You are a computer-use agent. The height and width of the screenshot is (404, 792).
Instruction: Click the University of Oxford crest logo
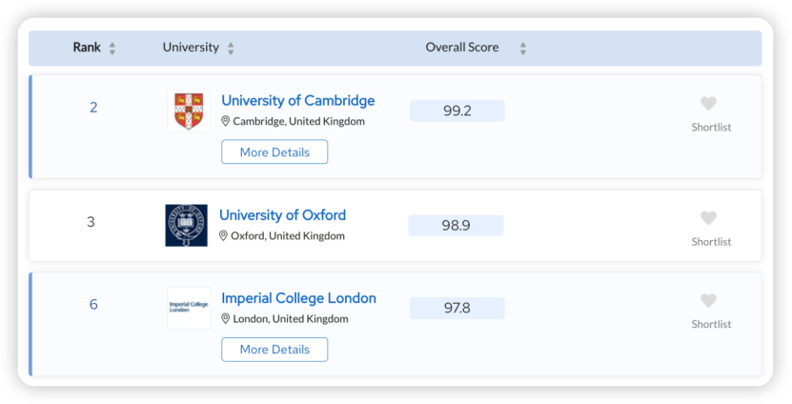click(x=187, y=225)
